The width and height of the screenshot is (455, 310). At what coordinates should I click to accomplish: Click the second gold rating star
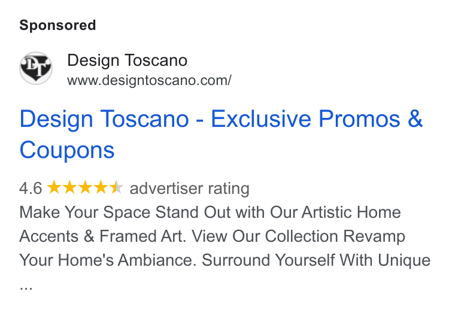point(69,187)
